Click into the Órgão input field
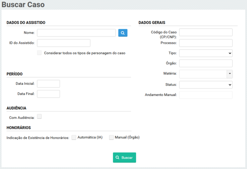The height and width of the screenshot is (169, 247). pyautogui.click(x=206, y=63)
